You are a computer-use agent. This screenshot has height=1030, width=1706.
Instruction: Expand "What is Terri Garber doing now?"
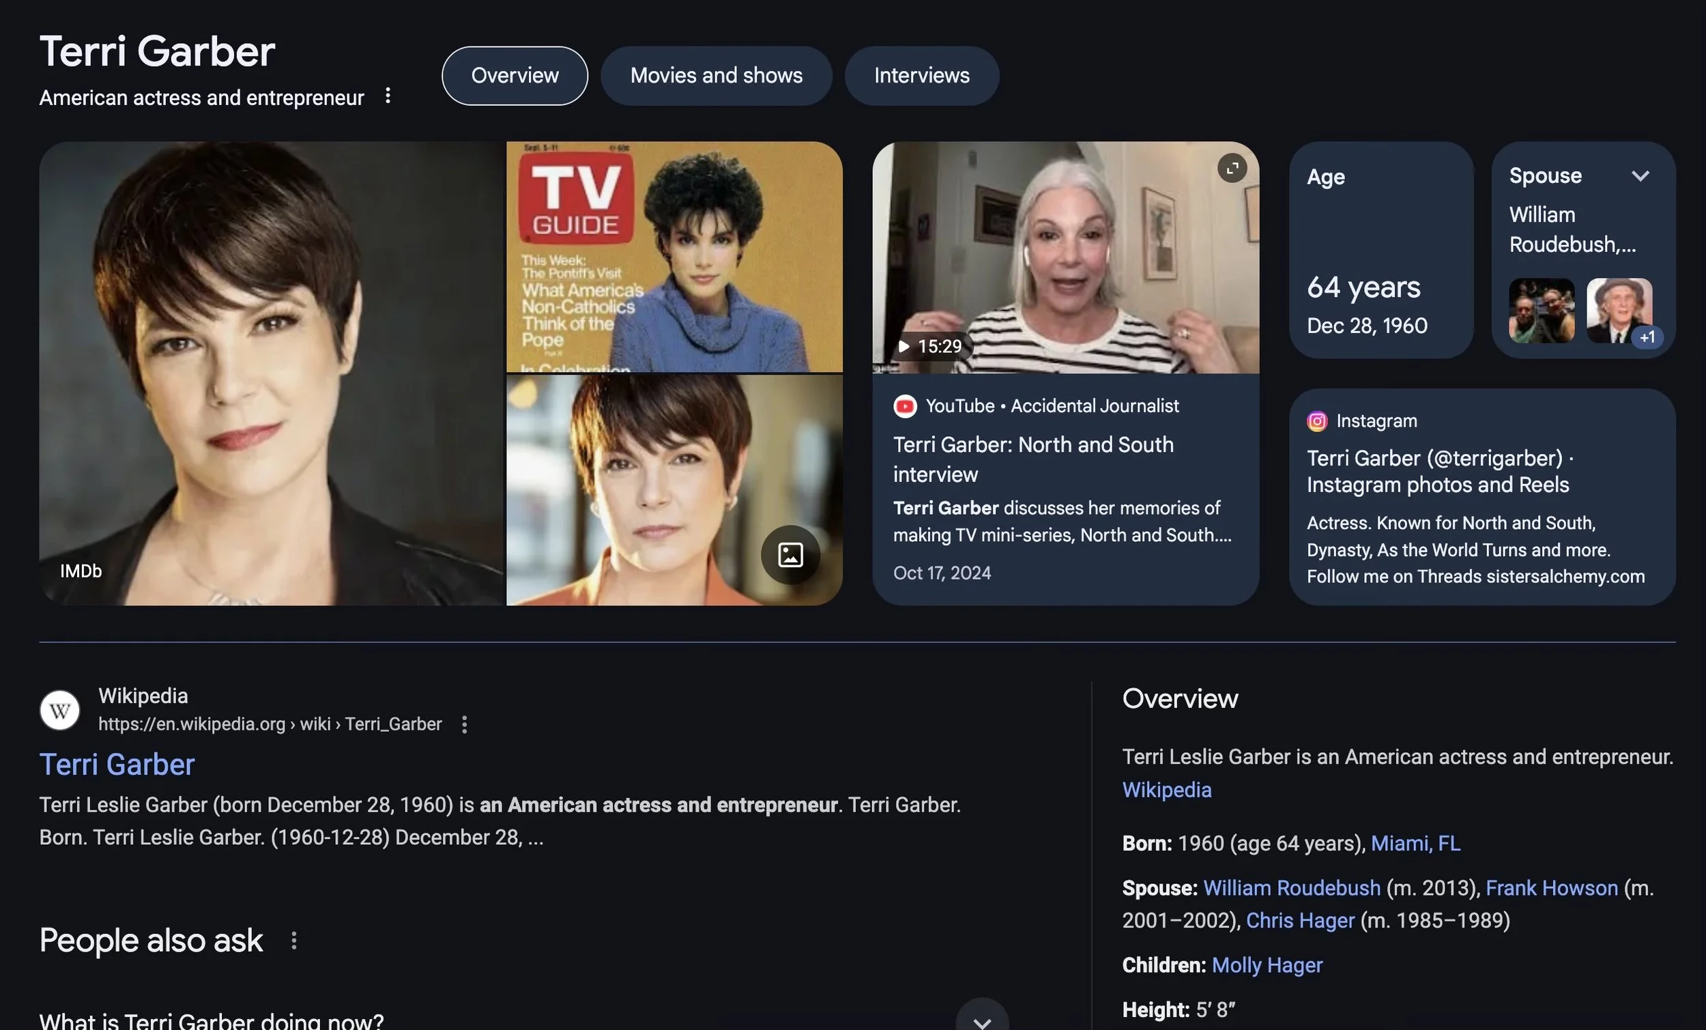pos(981,1021)
